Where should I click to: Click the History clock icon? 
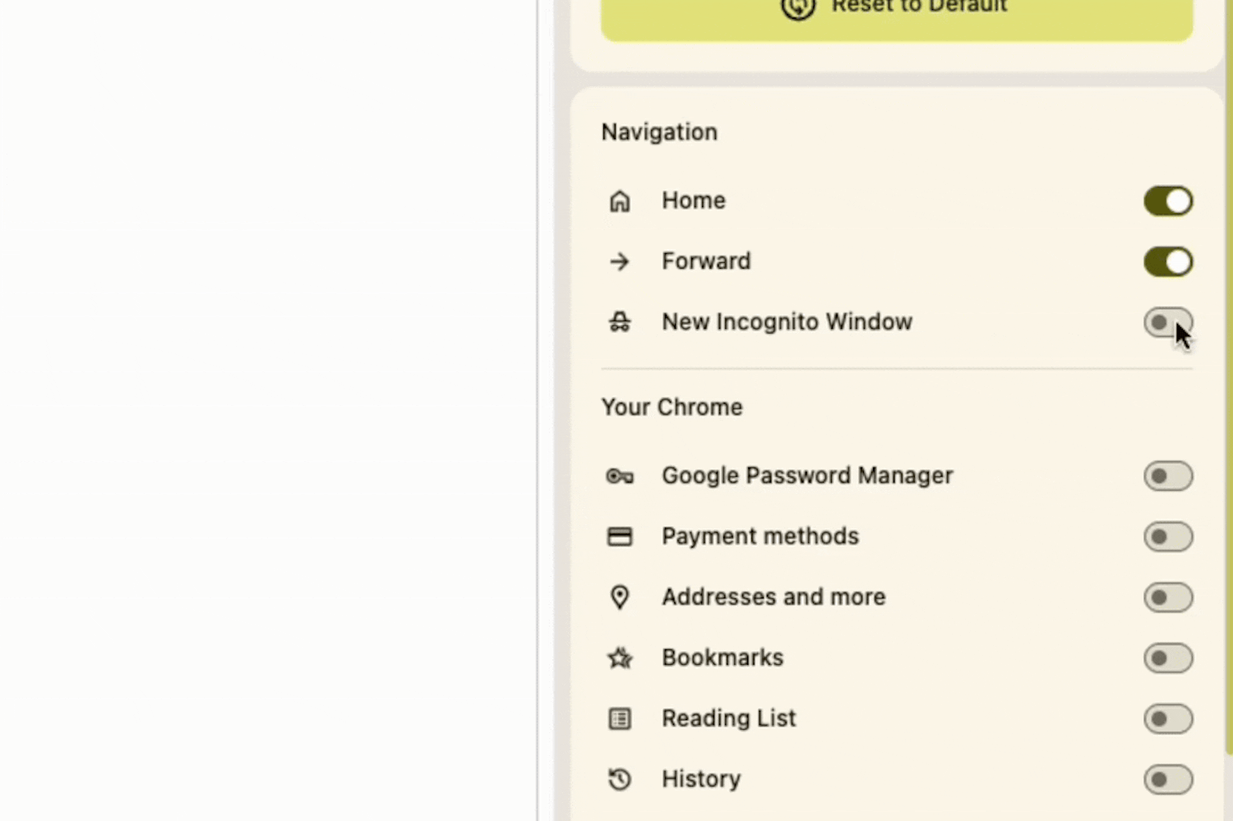(x=620, y=779)
